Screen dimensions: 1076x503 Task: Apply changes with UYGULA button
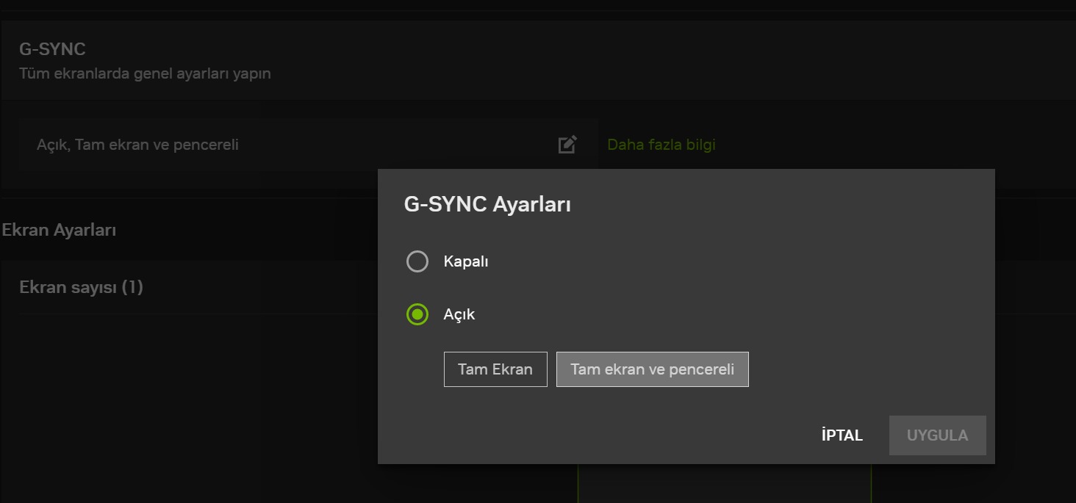click(938, 435)
